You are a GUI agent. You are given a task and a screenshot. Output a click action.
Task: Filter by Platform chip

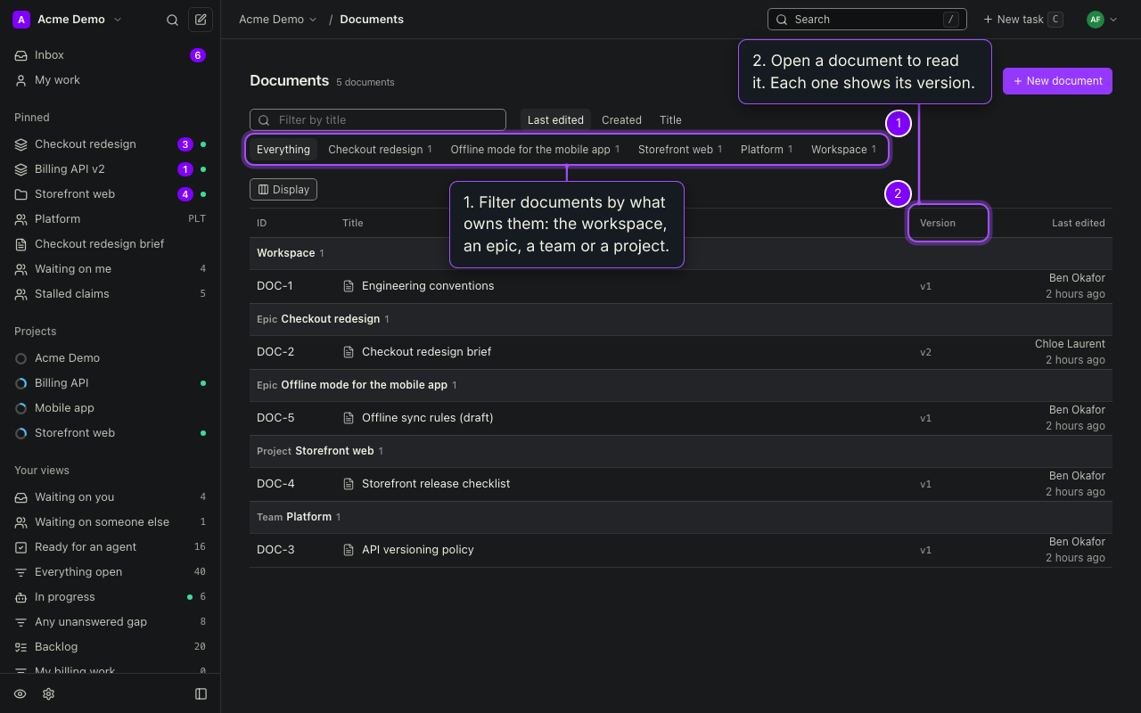(767, 150)
